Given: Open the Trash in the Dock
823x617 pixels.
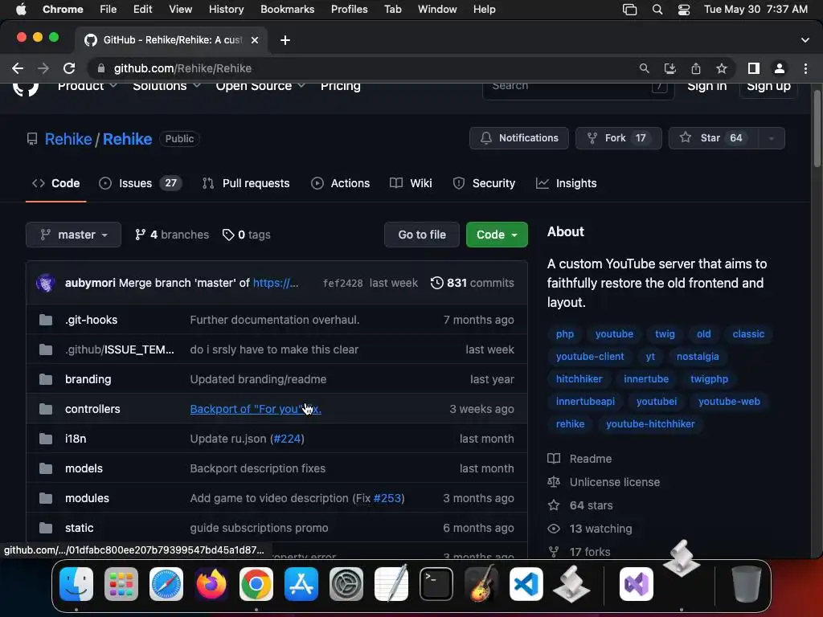Looking at the screenshot, I should [747, 583].
